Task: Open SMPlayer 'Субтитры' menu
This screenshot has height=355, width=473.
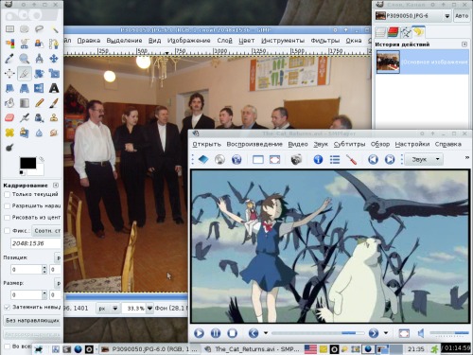Action: coord(349,144)
